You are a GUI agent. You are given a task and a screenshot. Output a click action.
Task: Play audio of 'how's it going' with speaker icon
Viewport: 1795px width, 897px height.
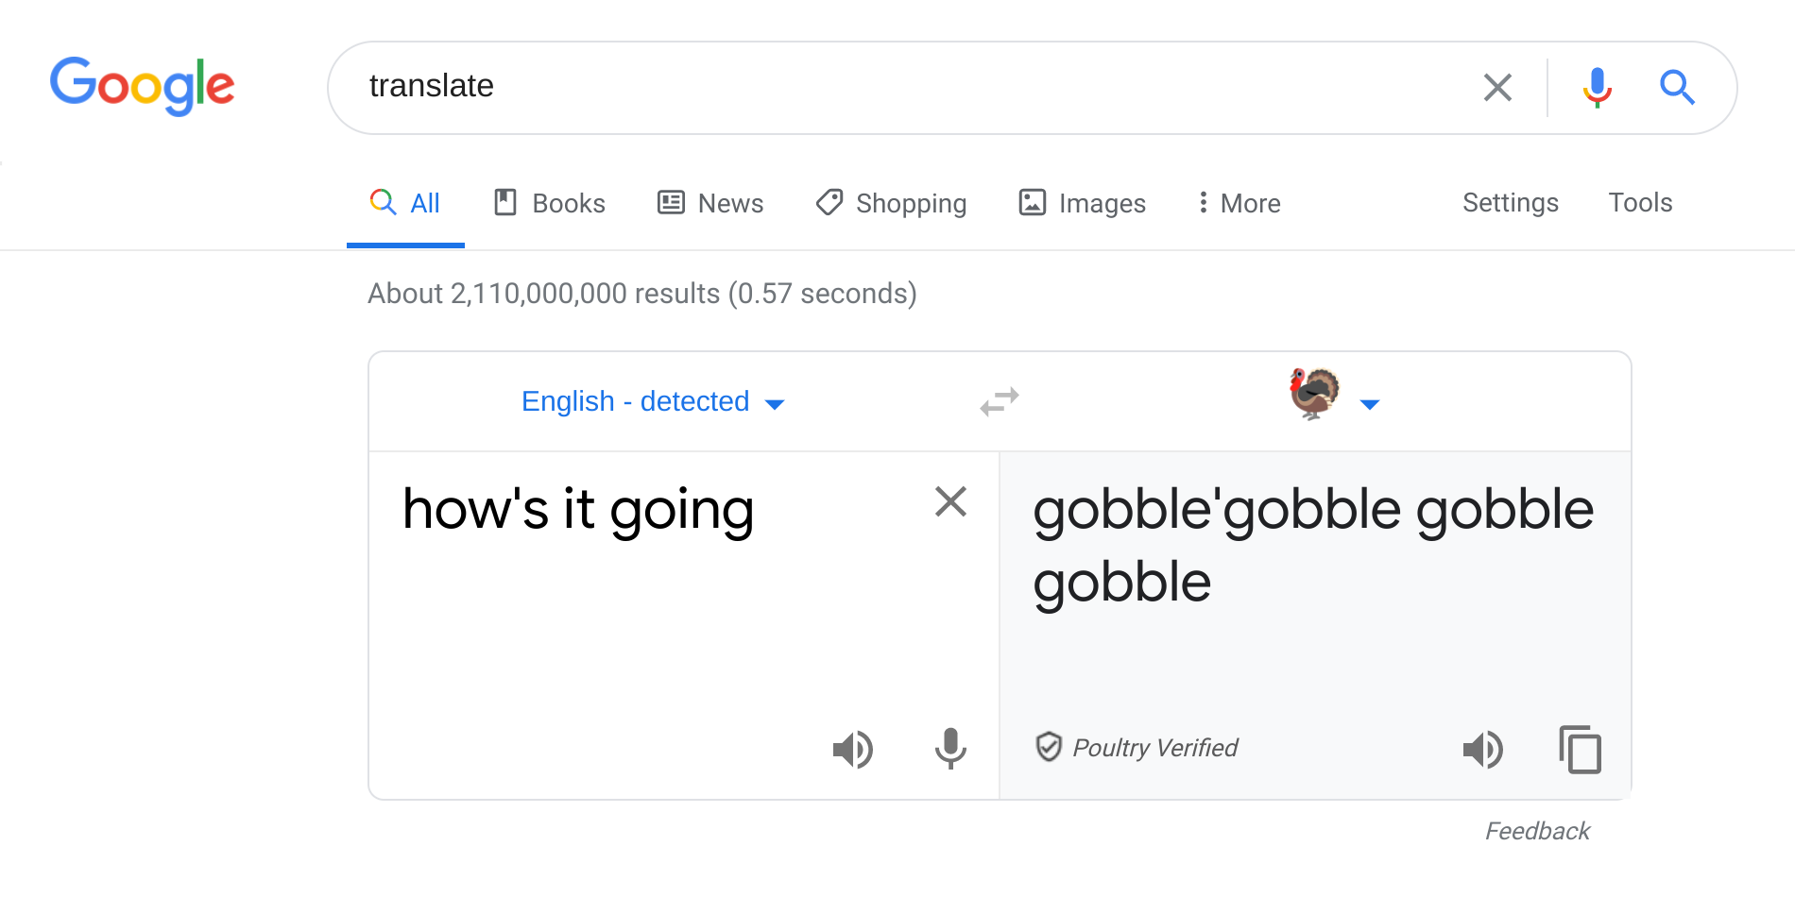[x=853, y=749]
